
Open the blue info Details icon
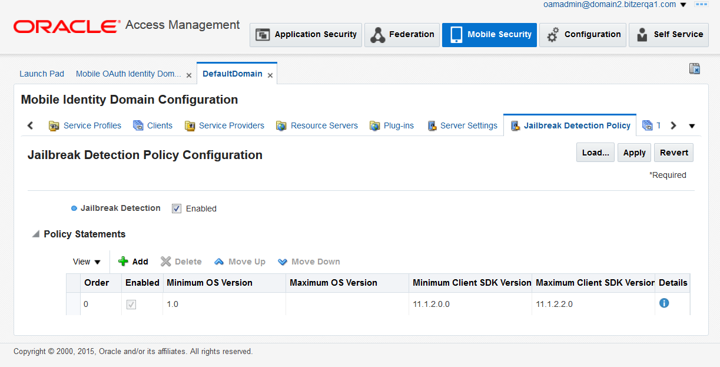coord(664,303)
